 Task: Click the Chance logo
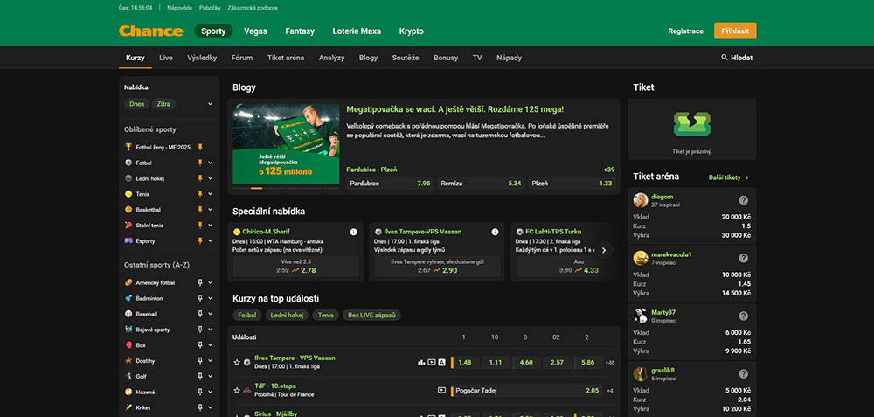[x=151, y=31]
